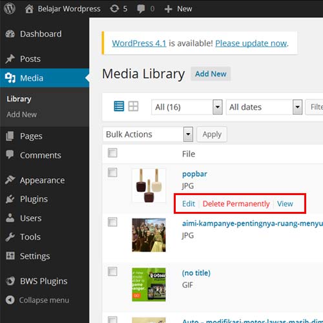323x323 pixels.
Task: Select Media menu item
Action: point(32,78)
